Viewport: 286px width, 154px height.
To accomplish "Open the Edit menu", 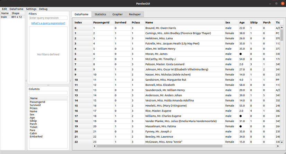I will (5, 9).
